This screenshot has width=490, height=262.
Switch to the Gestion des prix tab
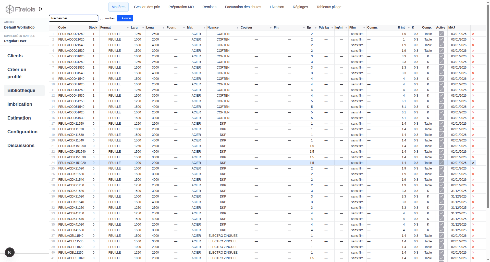point(147,7)
